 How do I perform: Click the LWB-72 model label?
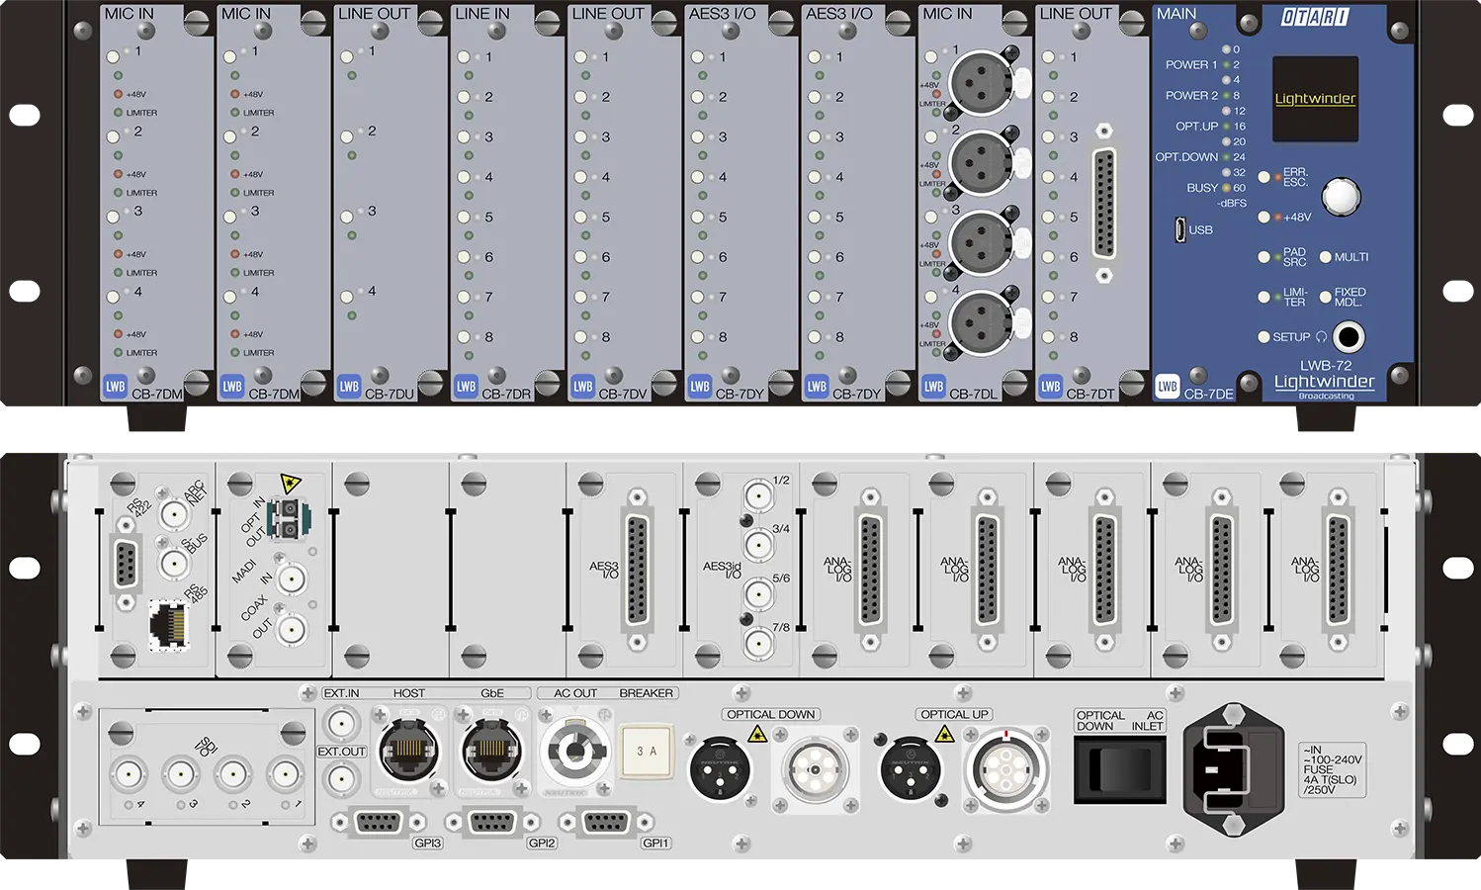point(1325,365)
